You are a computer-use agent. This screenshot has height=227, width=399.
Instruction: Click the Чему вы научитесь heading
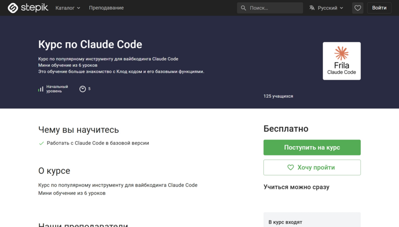[x=78, y=130]
